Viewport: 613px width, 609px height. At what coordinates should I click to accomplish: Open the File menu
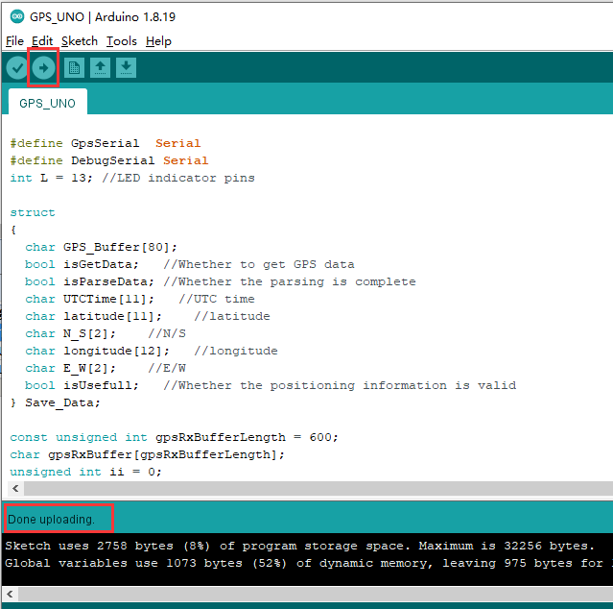(14, 41)
